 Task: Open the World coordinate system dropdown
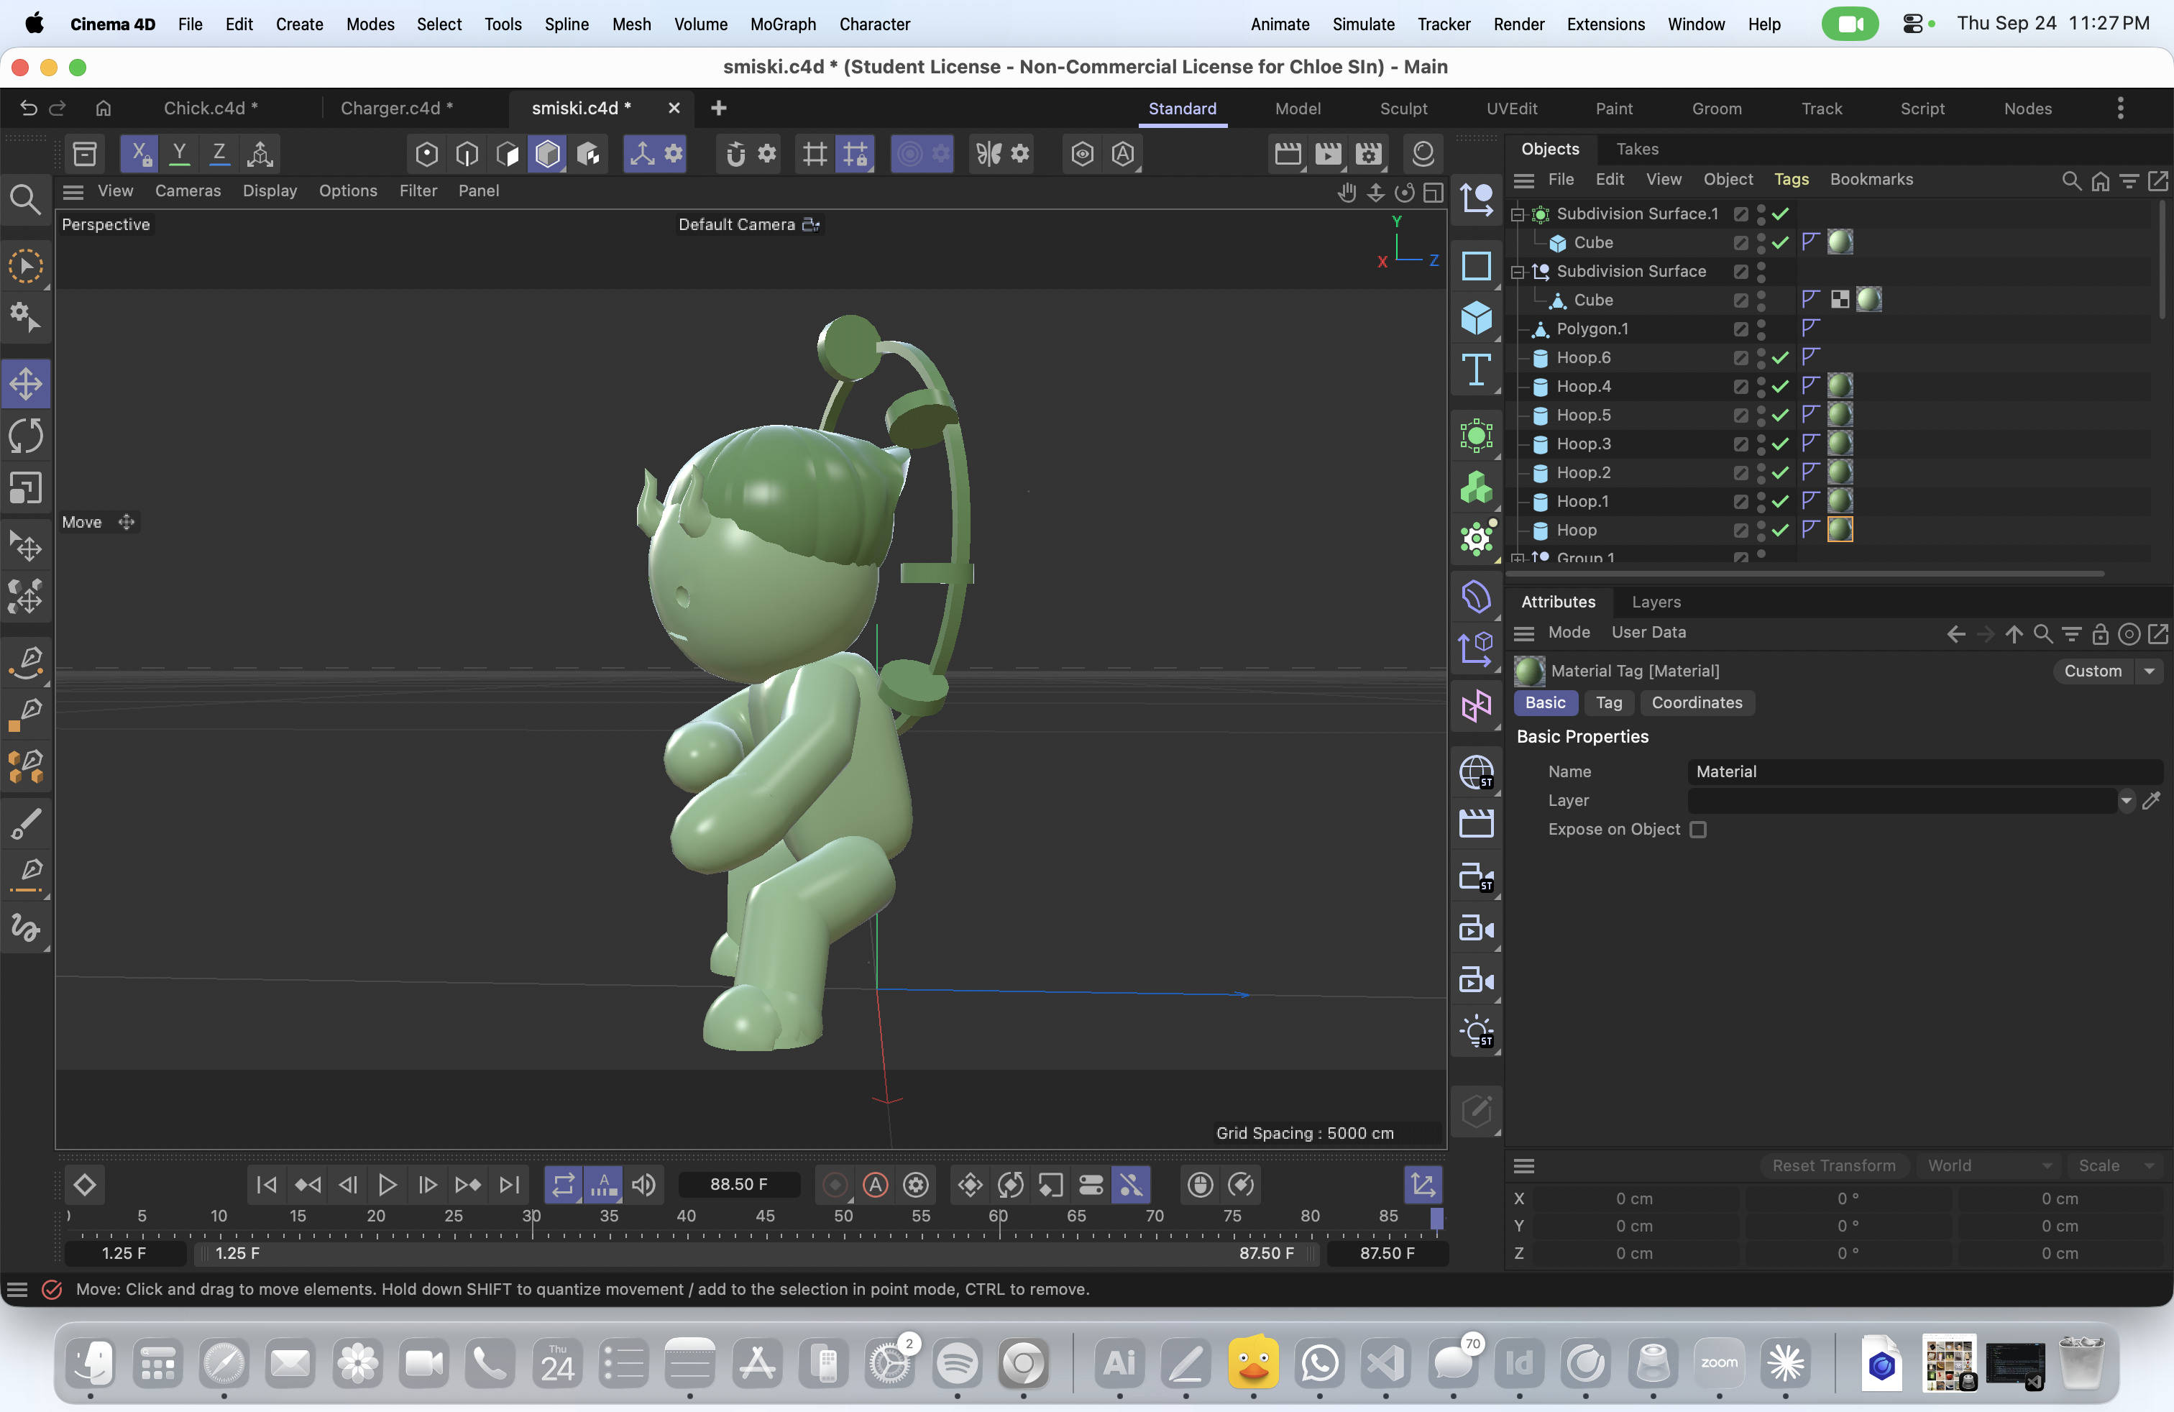pyautogui.click(x=1989, y=1165)
